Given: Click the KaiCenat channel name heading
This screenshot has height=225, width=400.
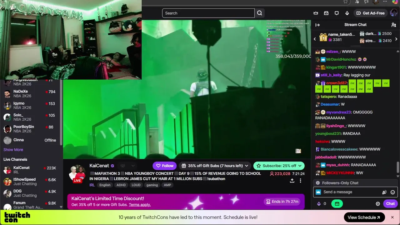Looking at the screenshot, I should click(99, 166).
